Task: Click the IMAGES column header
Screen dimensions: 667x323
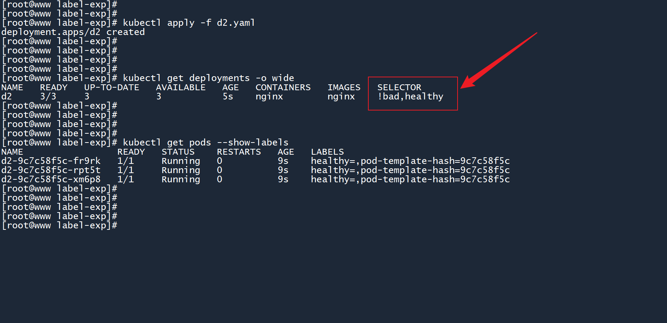Action: click(344, 87)
